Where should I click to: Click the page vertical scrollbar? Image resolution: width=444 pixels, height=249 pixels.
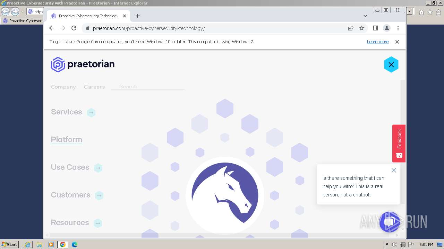coord(403,142)
